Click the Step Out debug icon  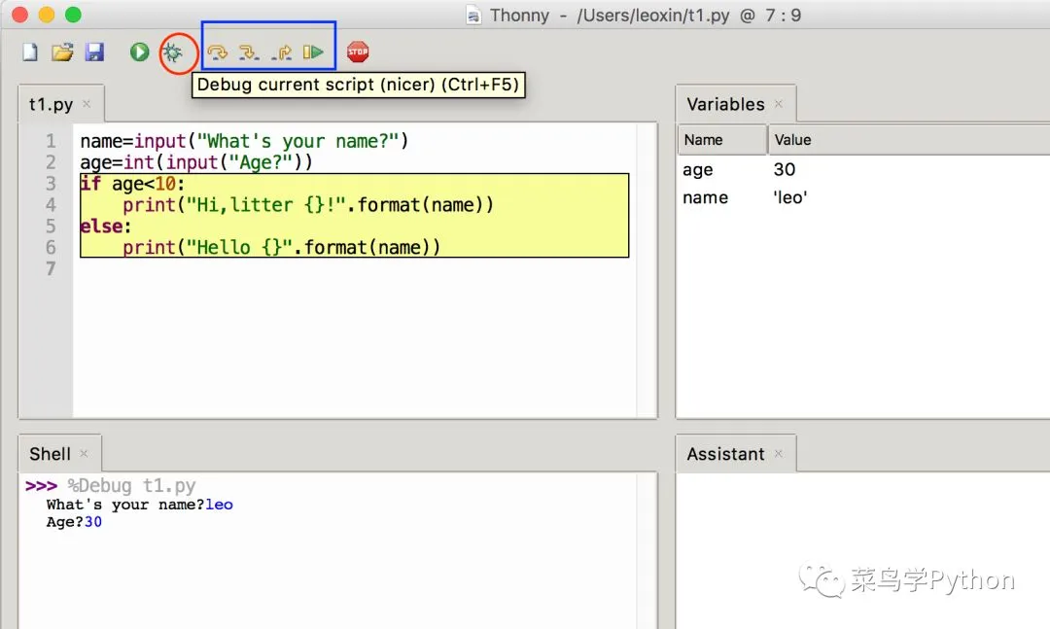pos(282,52)
